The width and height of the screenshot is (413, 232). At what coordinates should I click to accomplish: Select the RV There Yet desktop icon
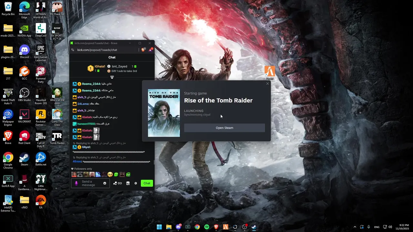57,9
